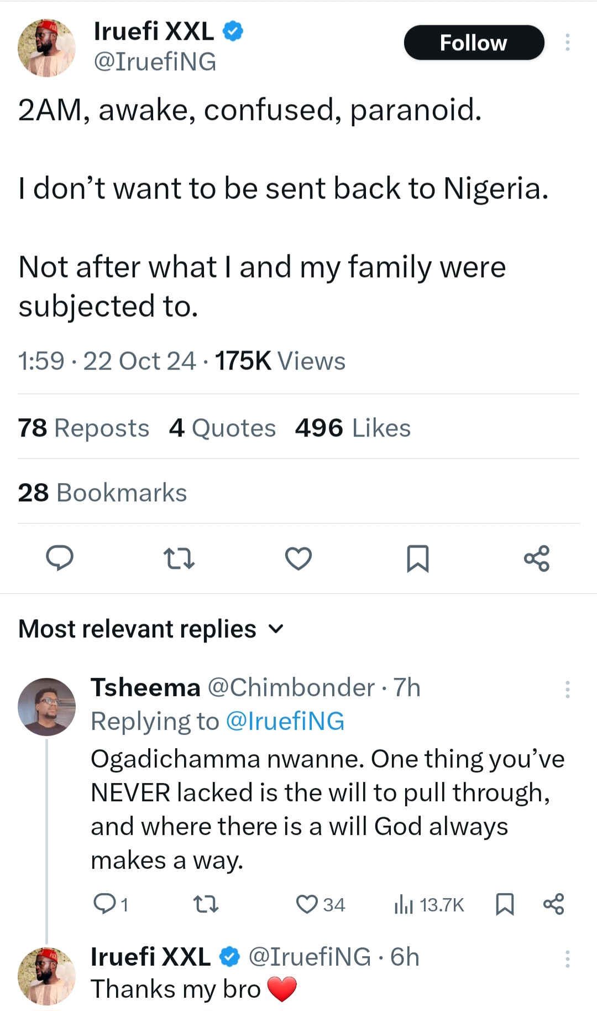View the 78 Reposts list

point(83,428)
